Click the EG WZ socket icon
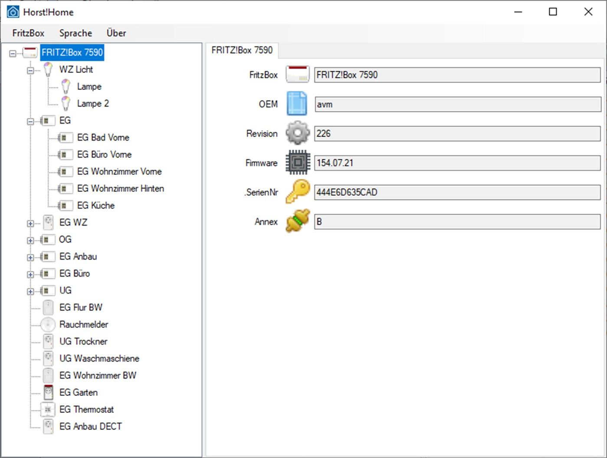The image size is (607, 458). pos(48,223)
